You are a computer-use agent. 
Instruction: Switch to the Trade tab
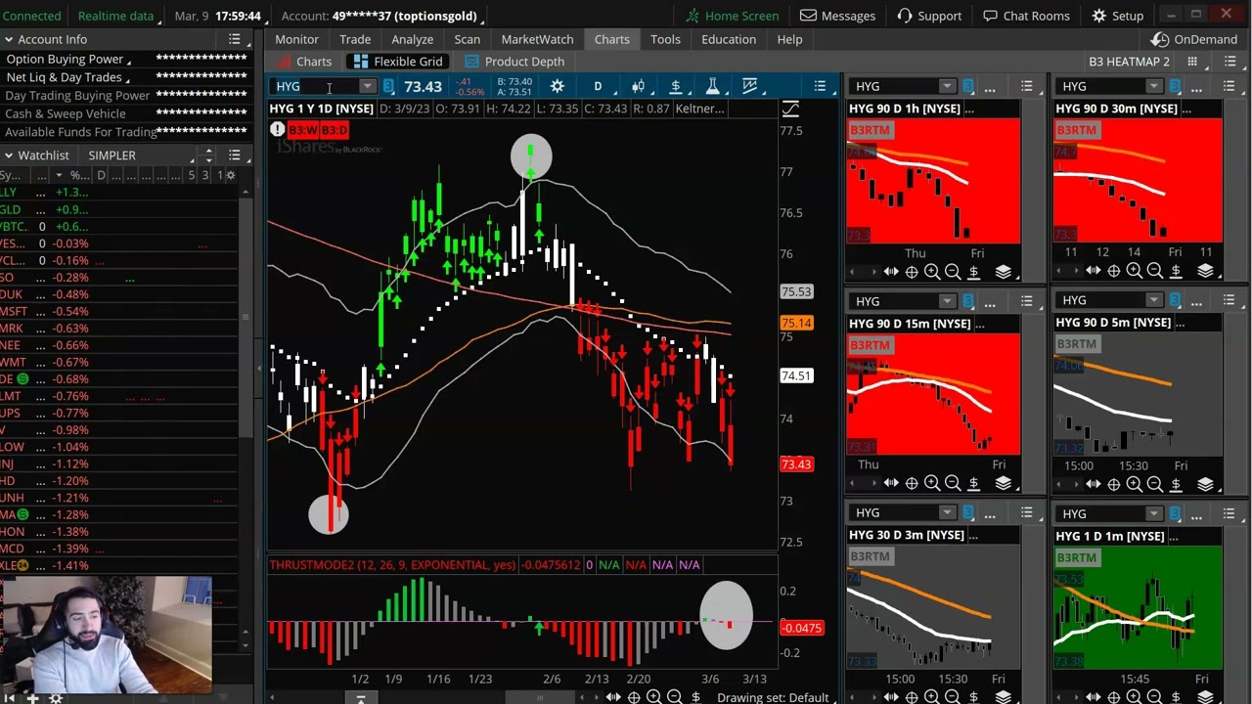pos(355,39)
